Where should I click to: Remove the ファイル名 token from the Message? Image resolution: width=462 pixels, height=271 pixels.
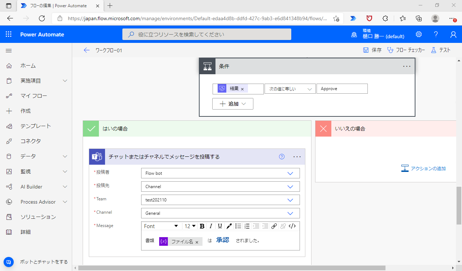[197, 242]
